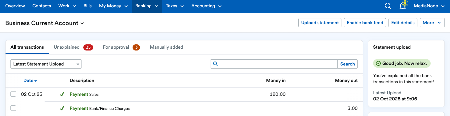Click Enable bank feed

(365, 23)
